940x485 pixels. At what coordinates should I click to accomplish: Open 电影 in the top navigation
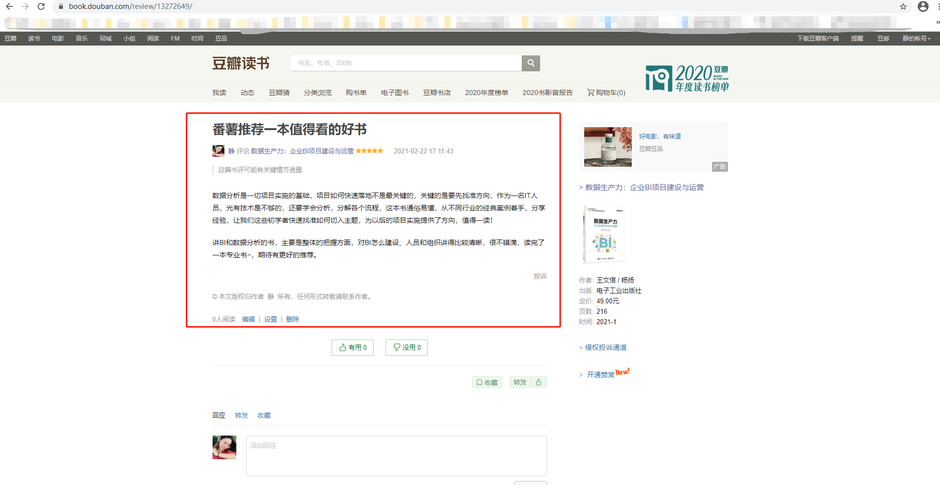(x=58, y=39)
